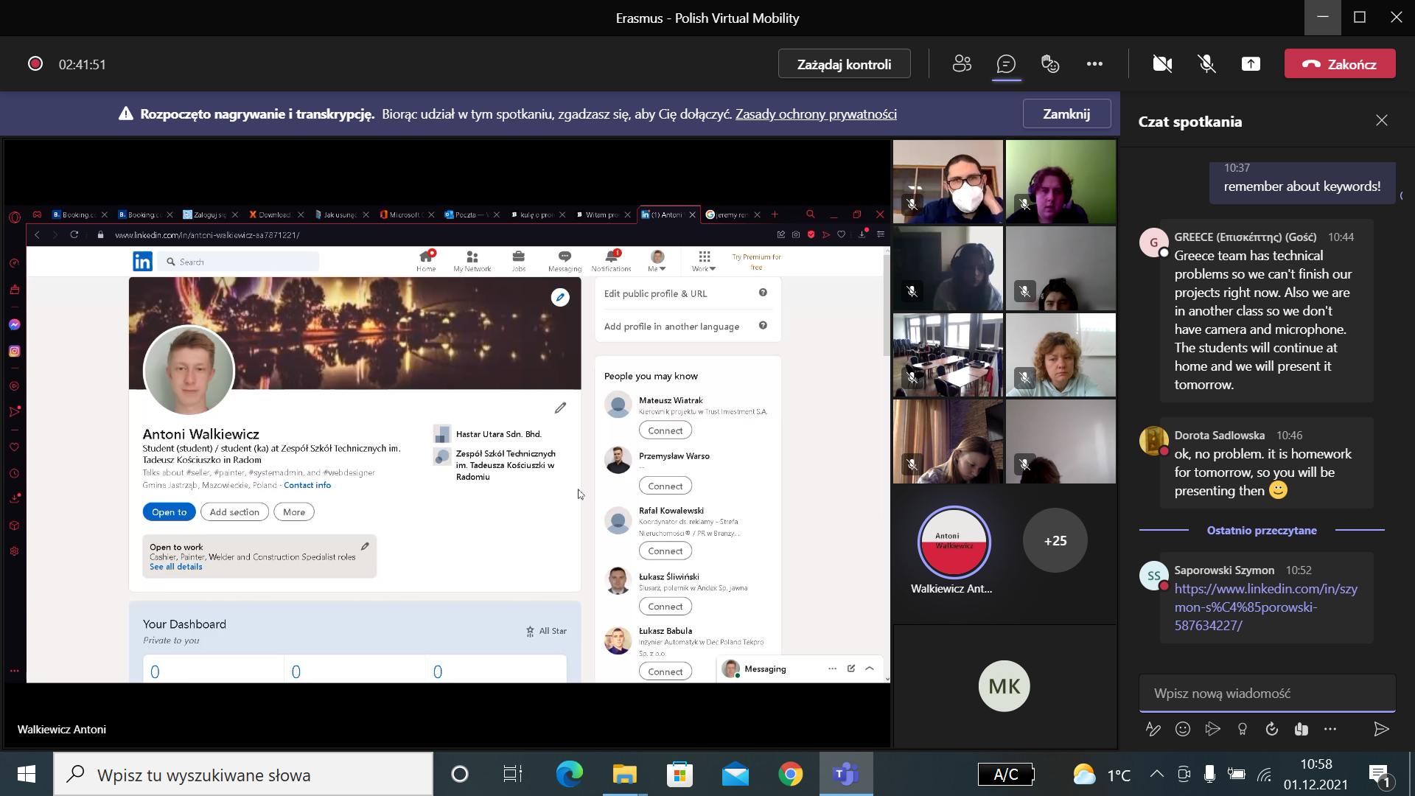This screenshot has height=796, width=1415.
Task: Click Try Premium for free link
Action: 756,262
